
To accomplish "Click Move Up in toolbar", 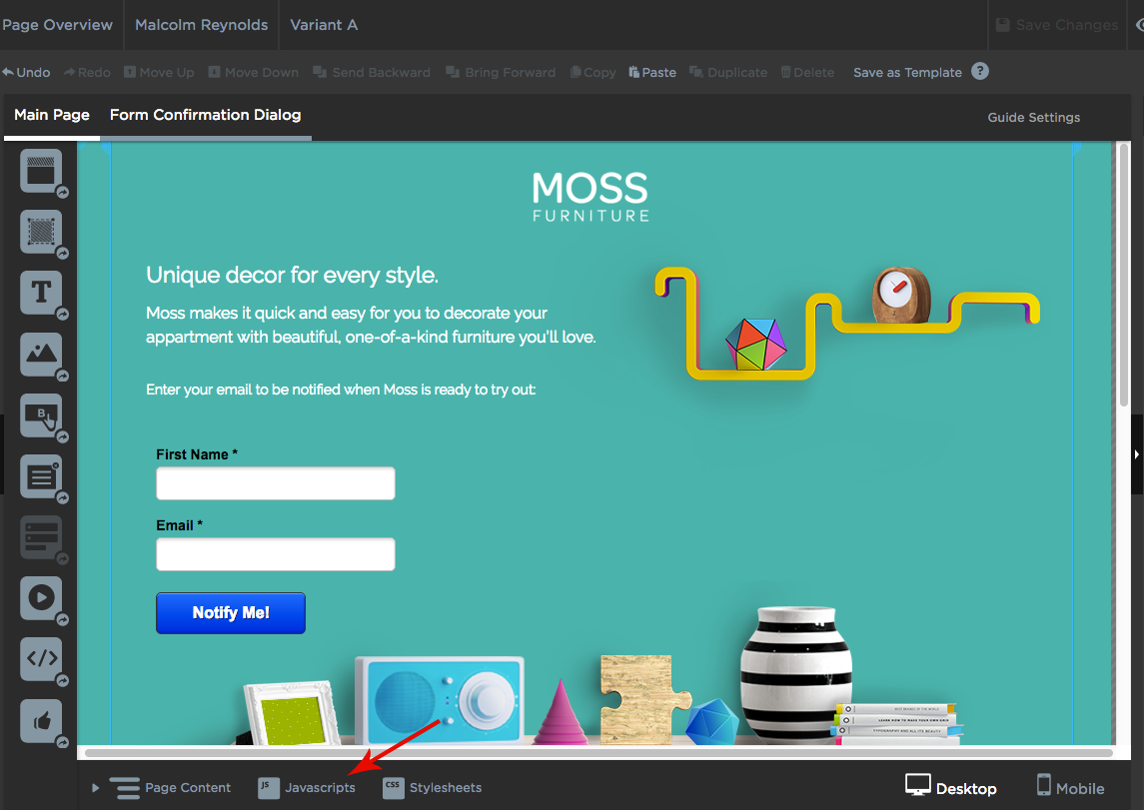I will click(159, 72).
